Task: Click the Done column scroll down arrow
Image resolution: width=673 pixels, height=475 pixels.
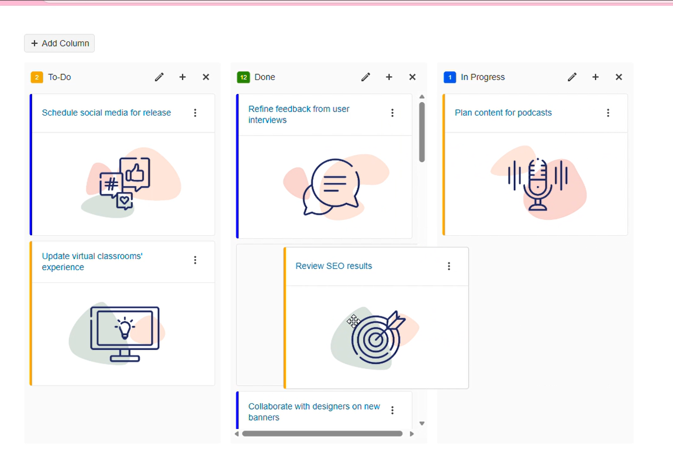Action: click(422, 424)
